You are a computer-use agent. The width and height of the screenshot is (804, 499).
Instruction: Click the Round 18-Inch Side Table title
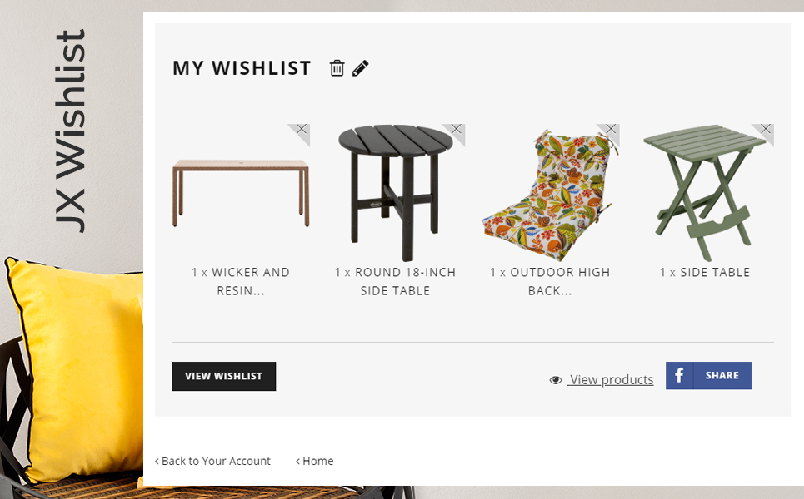tap(395, 281)
